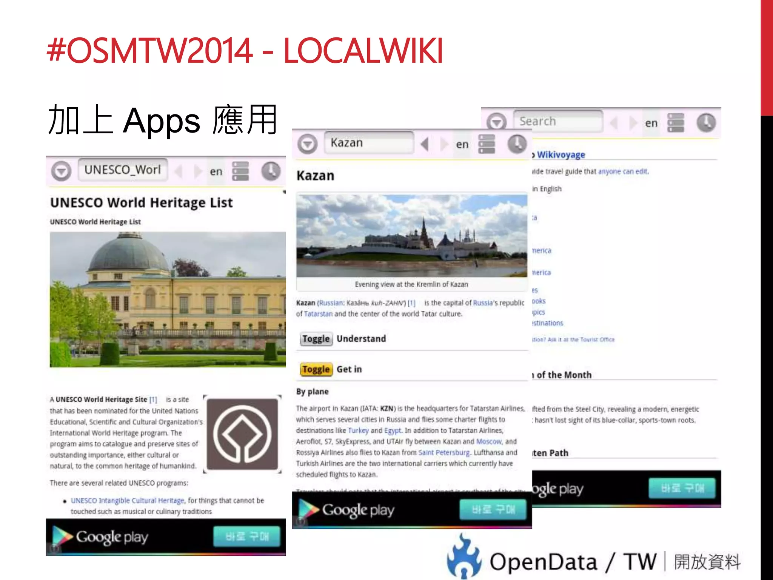This screenshot has width=773, height=580.
Task: Follow the UNESCO Intangible Cultural Heritage link
Action: point(128,500)
